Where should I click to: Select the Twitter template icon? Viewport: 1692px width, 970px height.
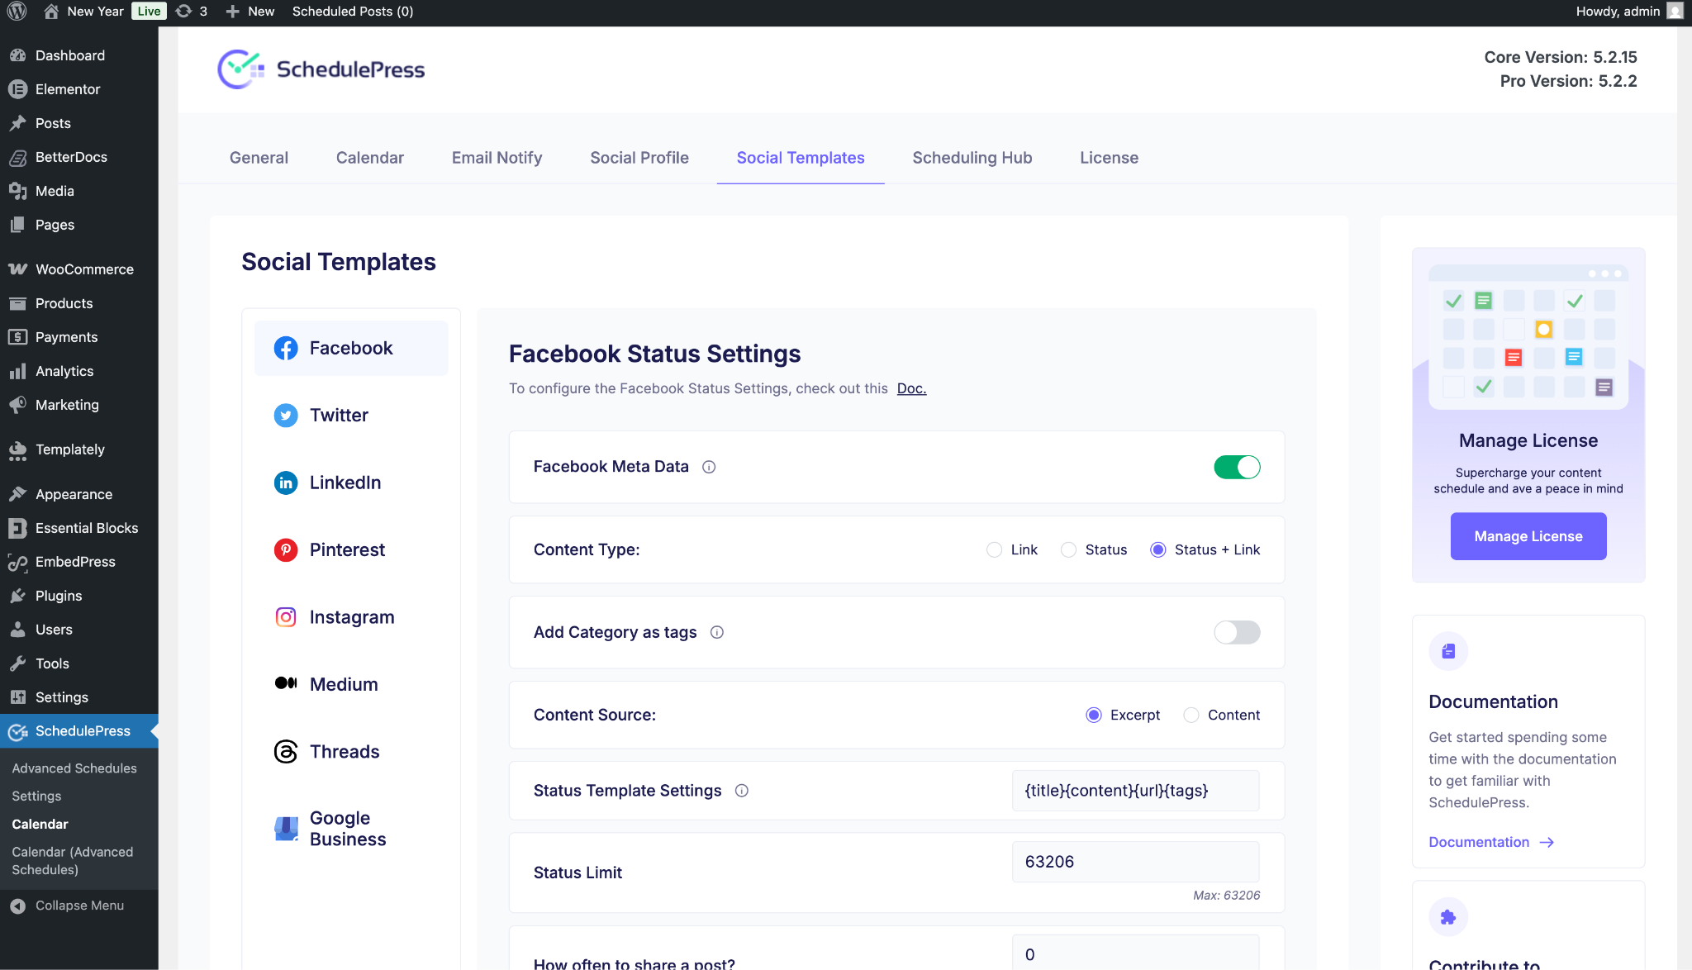(285, 416)
